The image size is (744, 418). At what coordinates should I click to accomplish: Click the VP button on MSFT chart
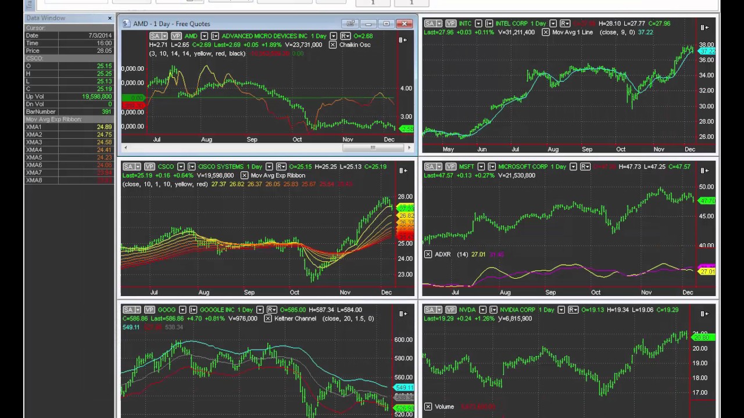click(450, 167)
